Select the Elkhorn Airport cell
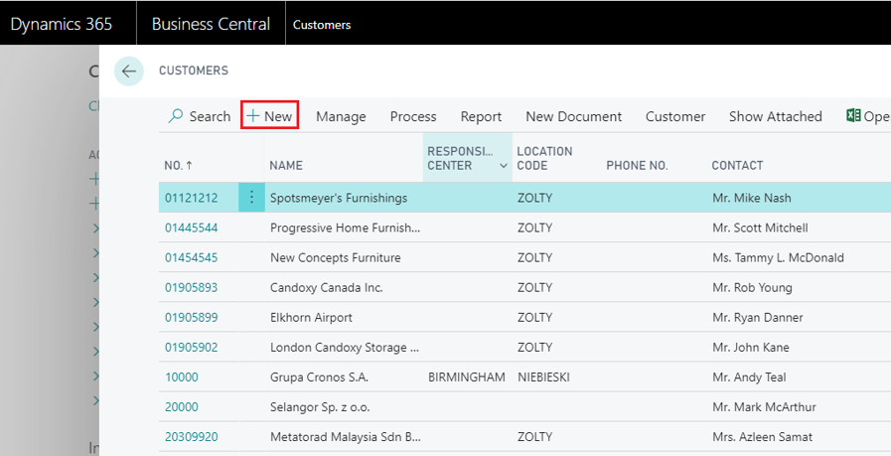 pyautogui.click(x=311, y=317)
